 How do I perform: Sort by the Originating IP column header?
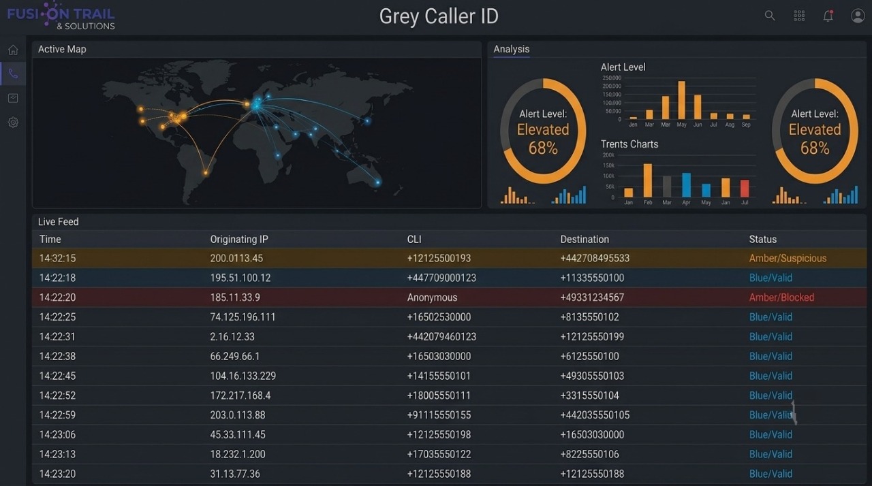pyautogui.click(x=239, y=240)
